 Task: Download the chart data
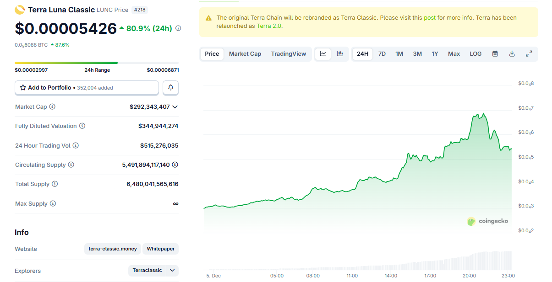coord(512,54)
